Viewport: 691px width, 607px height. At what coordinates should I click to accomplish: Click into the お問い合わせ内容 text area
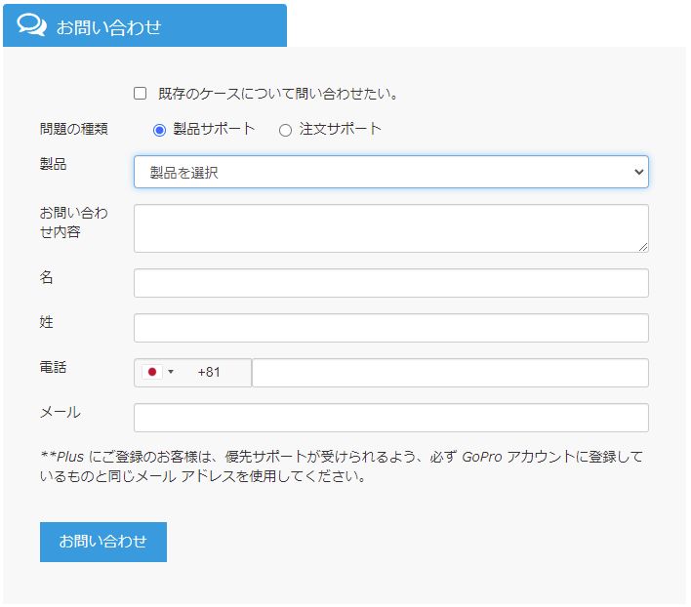(x=391, y=228)
